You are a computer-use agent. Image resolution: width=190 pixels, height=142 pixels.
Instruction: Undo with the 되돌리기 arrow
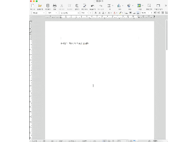tap(93, 6)
